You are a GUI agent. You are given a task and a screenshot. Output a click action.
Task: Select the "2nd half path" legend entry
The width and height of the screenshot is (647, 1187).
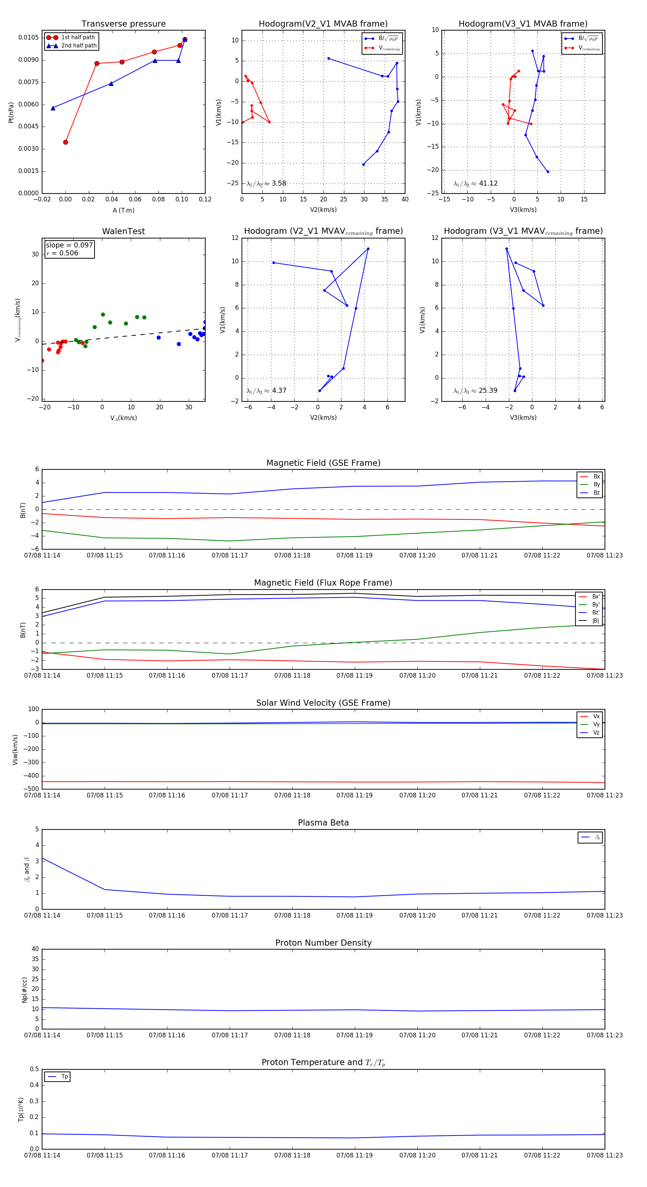tap(71, 46)
